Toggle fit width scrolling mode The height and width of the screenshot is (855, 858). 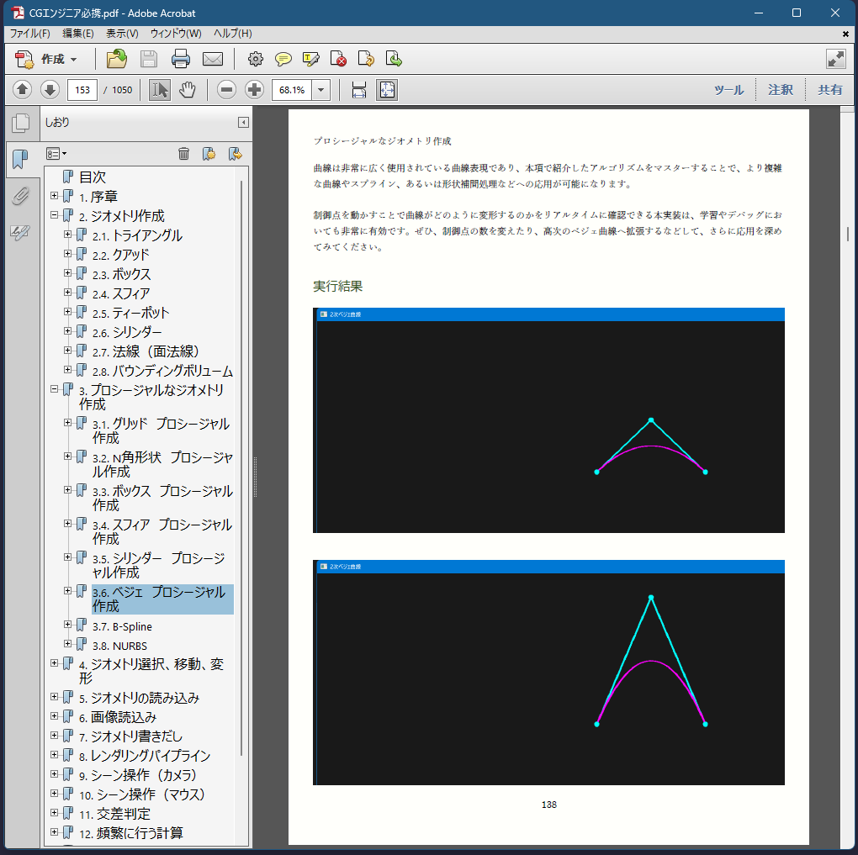[359, 90]
